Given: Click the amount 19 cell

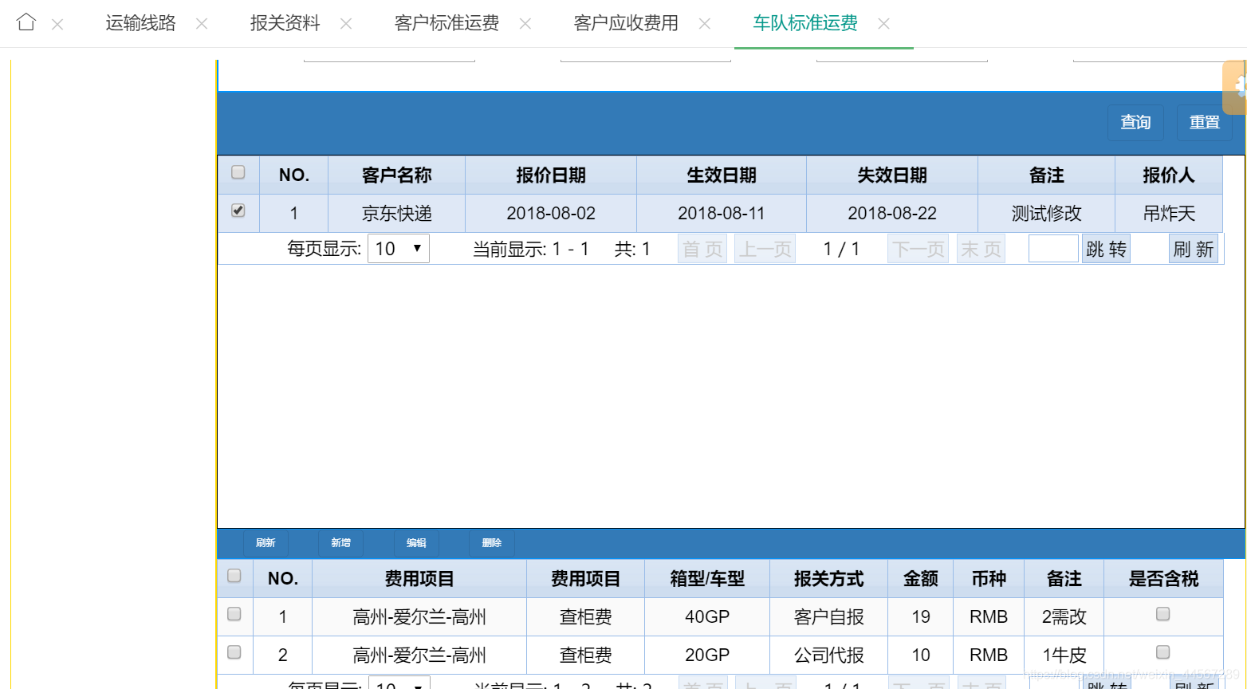Looking at the screenshot, I should [x=921, y=617].
